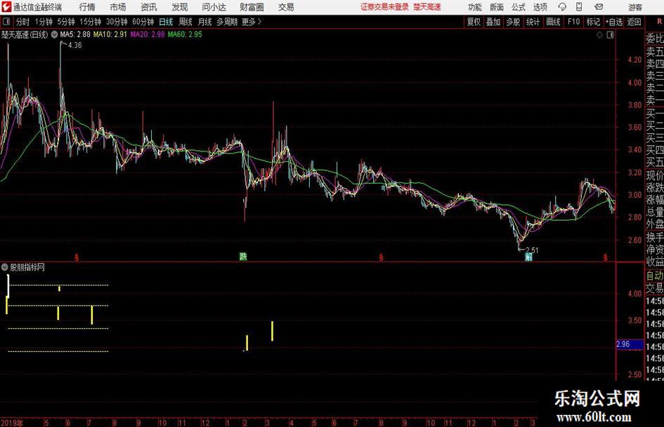This screenshot has width=664, height=427.
Task: Click the diamond icon above price axis
Action: click(x=599, y=35)
